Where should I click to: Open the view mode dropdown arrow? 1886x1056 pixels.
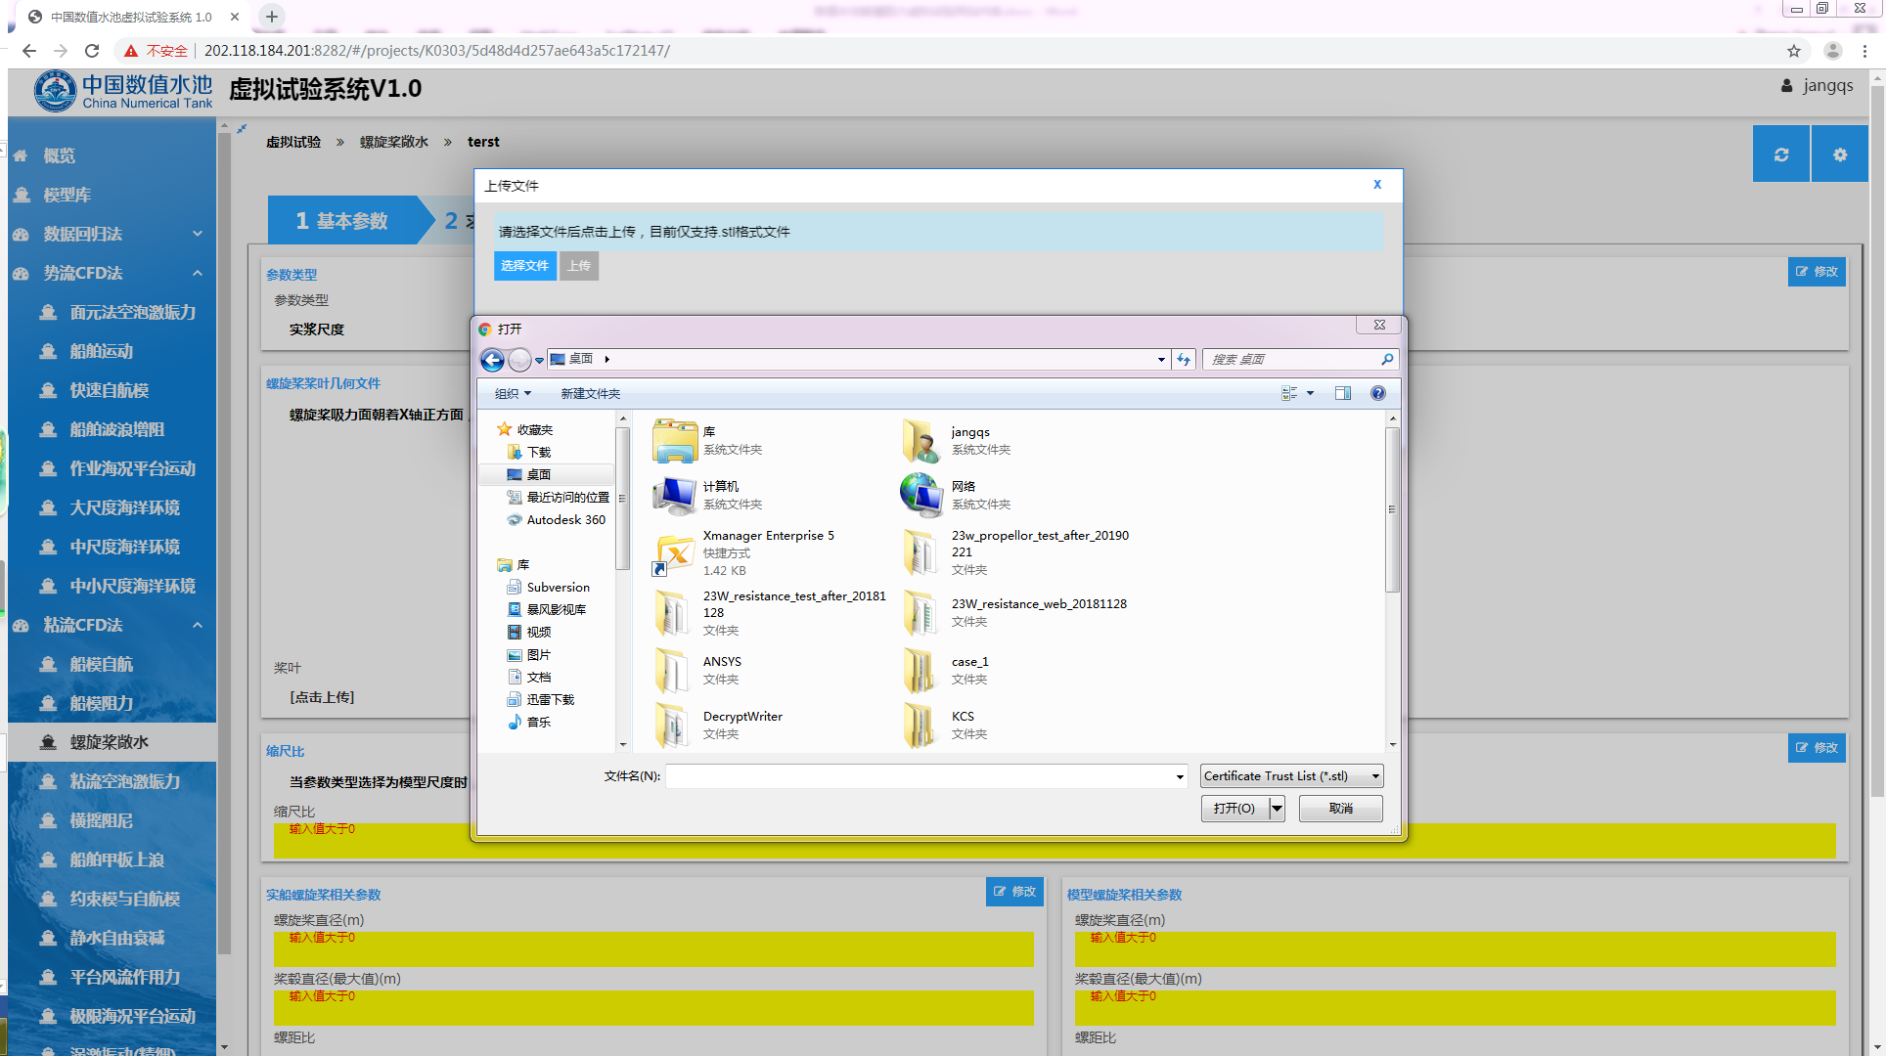[x=1310, y=393]
